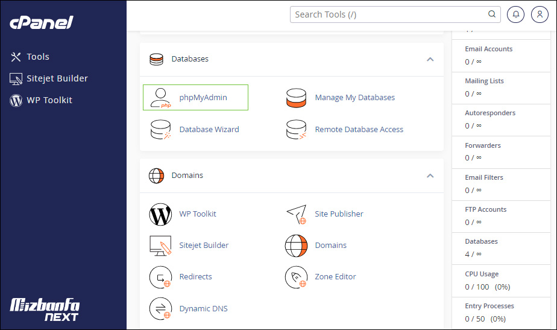Screen dimensions: 557x330
Task: Click Email Accounts statistic label
Action: click(488, 49)
